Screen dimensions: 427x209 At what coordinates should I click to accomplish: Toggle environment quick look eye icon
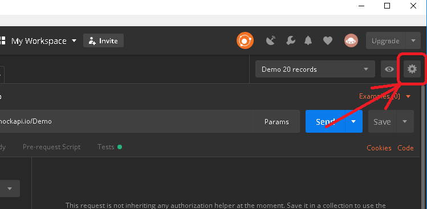(x=389, y=69)
